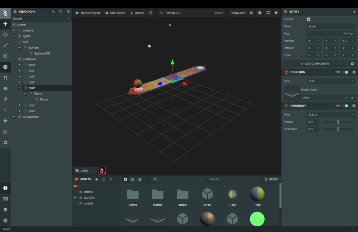The width and height of the screenshot is (358, 232).
Task: Open the My First Project menu
Action: pyautogui.click(x=88, y=13)
